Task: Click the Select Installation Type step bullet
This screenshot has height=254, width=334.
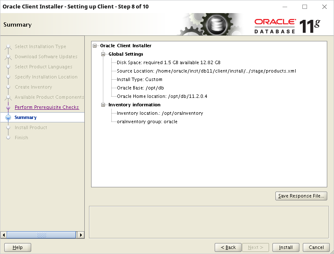Action: point(8,46)
